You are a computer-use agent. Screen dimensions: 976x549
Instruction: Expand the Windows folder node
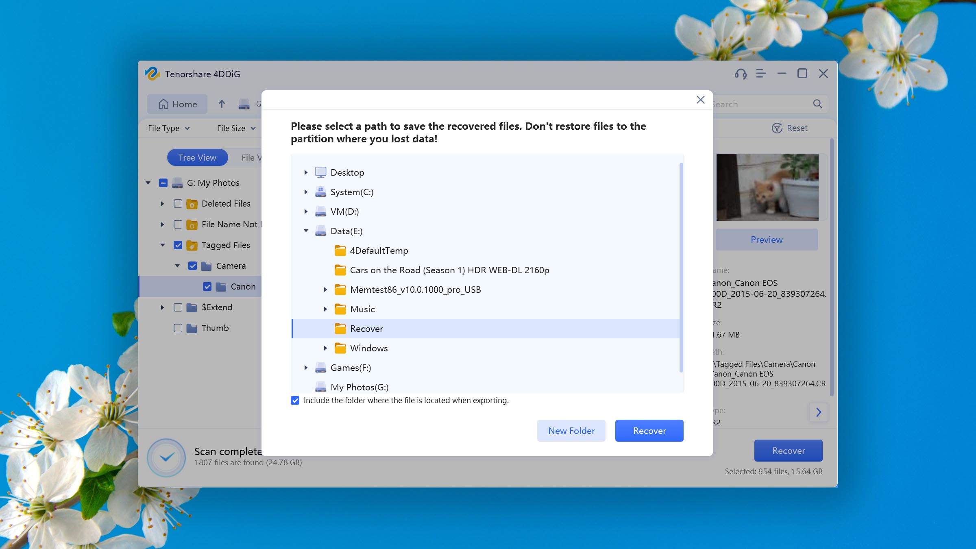pyautogui.click(x=325, y=348)
